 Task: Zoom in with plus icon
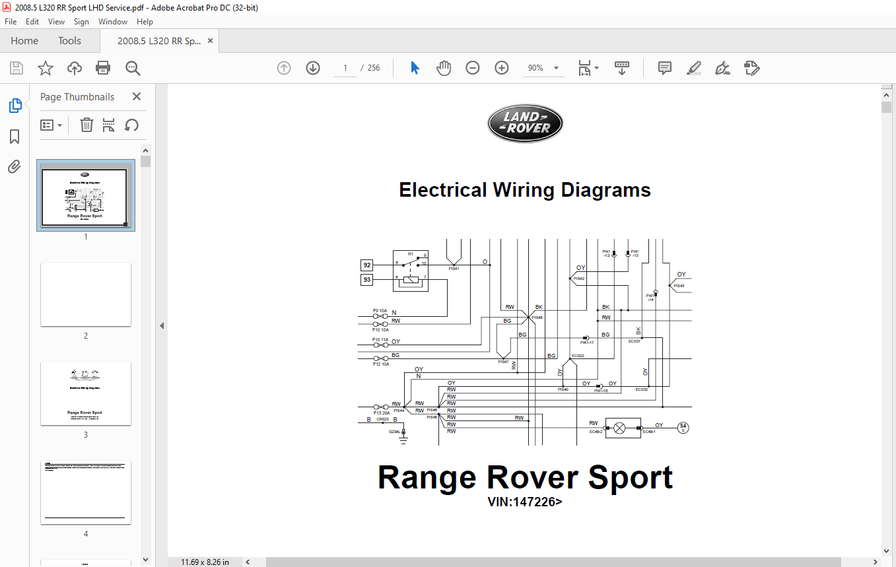click(x=502, y=68)
